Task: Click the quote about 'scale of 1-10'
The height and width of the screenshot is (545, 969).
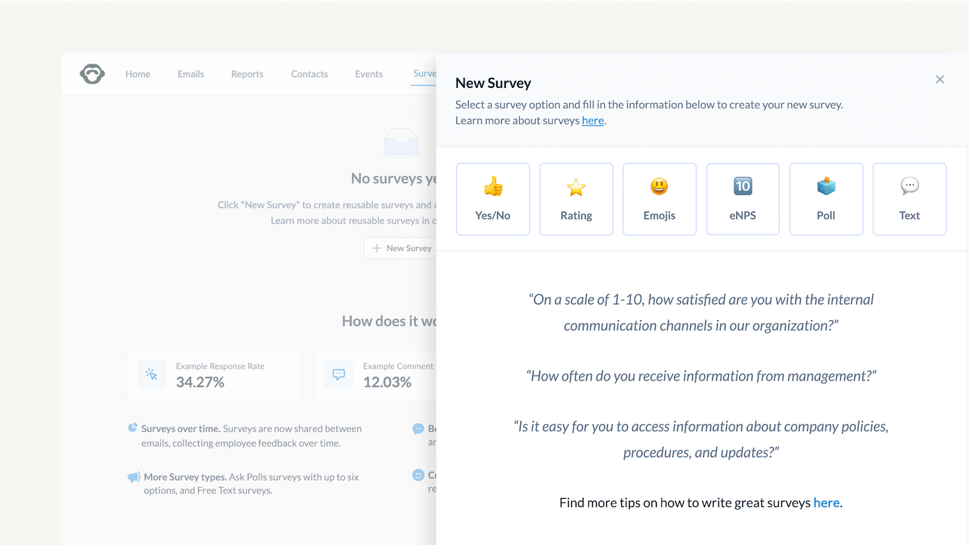Action: point(701,313)
